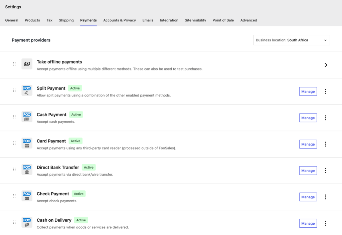This screenshot has height=235, width=342.
Task: Open the Shipping tab
Action: pos(66,20)
